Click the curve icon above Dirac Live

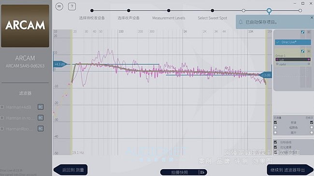(303, 32)
